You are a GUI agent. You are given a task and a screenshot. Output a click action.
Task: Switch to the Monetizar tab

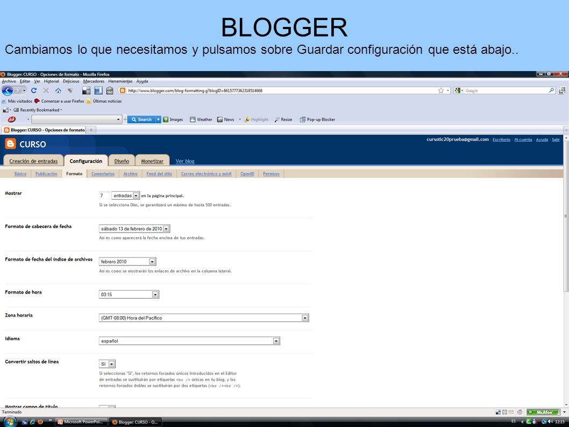click(152, 161)
